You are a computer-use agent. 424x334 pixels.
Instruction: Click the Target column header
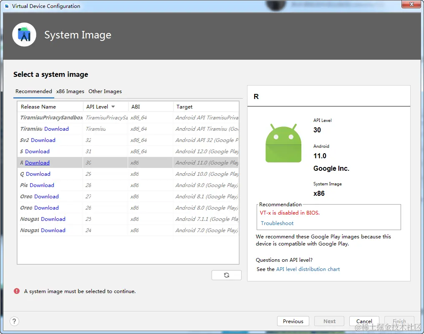point(206,107)
